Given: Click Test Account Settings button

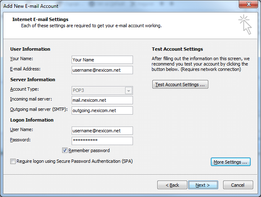Looking at the screenshot, I should 180,84.
